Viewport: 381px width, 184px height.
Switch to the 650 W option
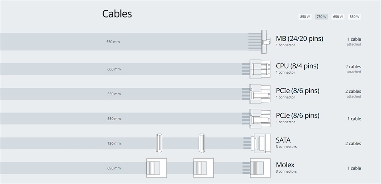(x=338, y=17)
